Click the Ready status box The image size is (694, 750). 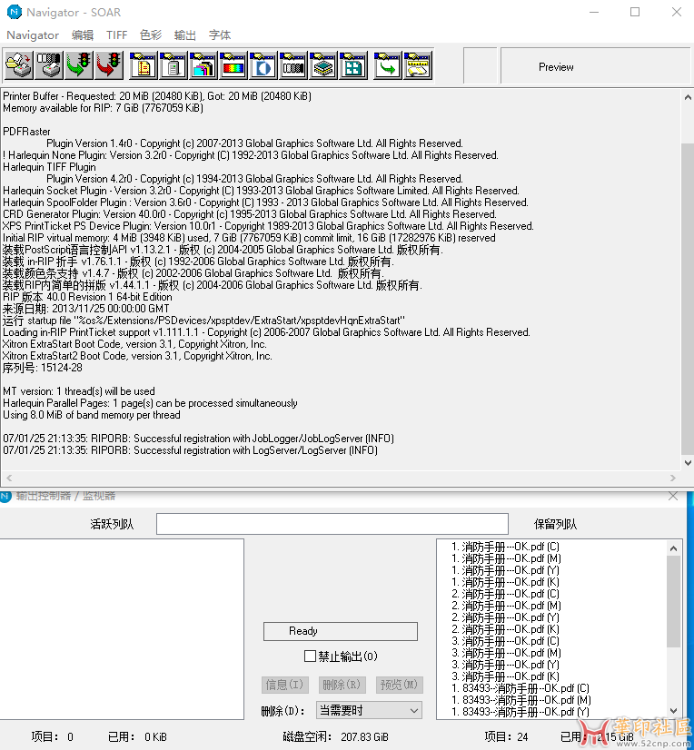pyautogui.click(x=341, y=631)
